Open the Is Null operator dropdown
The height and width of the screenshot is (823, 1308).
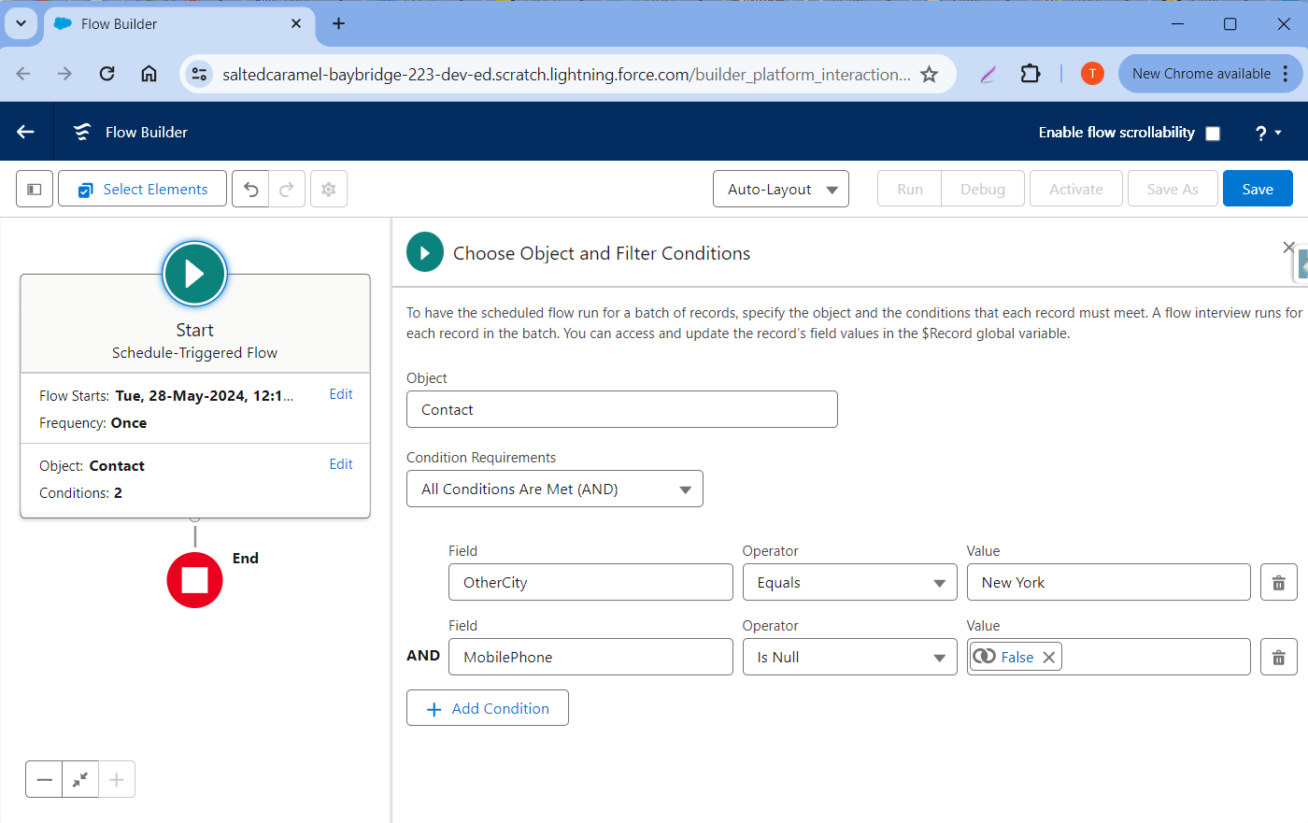[850, 657]
